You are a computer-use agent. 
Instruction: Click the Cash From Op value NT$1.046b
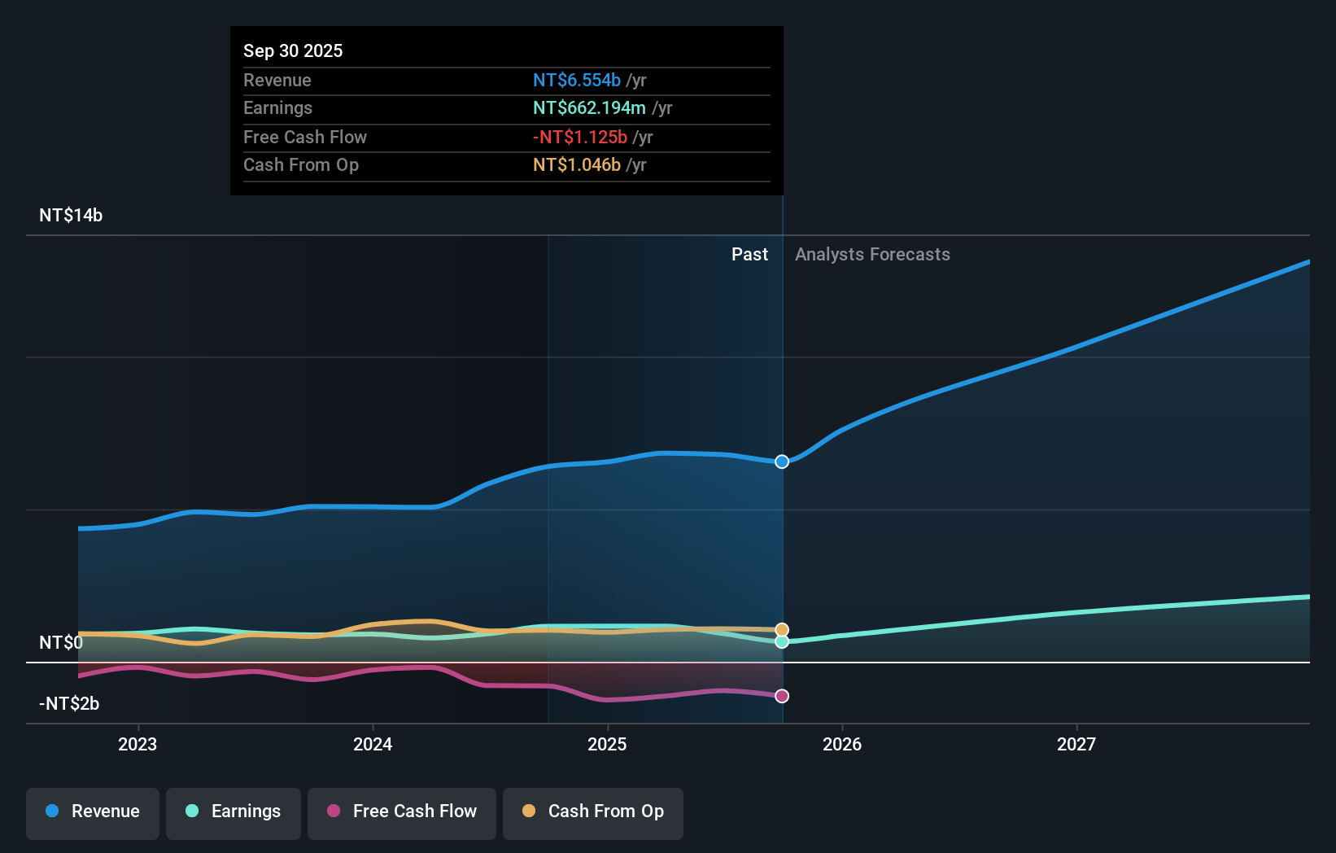coord(577,165)
